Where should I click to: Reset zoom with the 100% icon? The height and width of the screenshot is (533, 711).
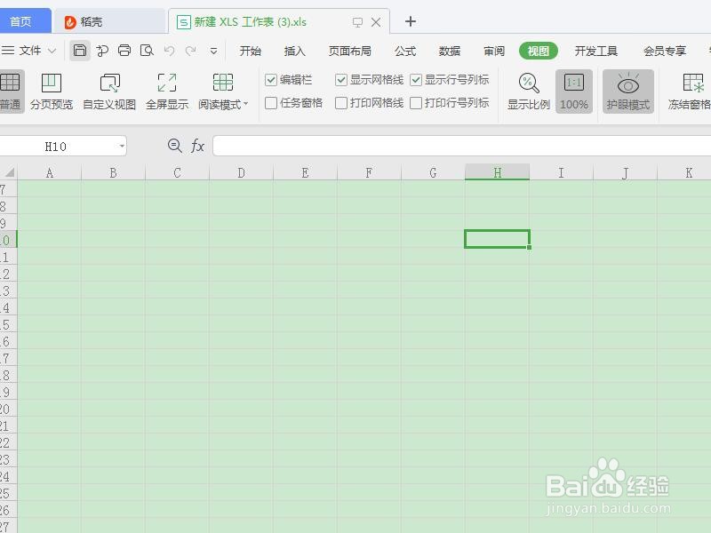coord(574,89)
